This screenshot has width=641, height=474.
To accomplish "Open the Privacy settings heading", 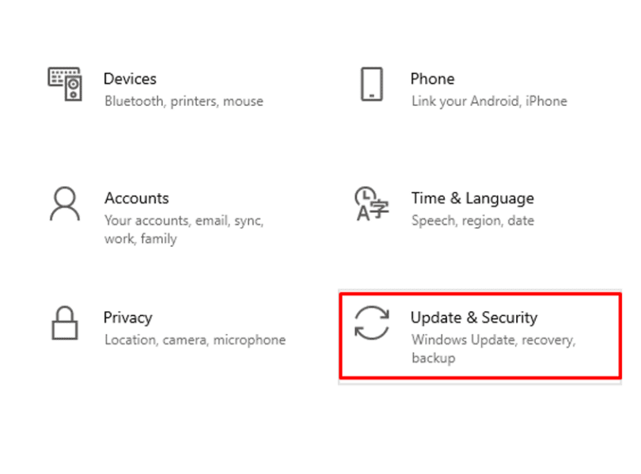I will [x=127, y=317].
